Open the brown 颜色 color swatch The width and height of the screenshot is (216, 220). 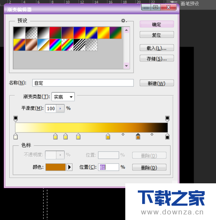pos(55,167)
